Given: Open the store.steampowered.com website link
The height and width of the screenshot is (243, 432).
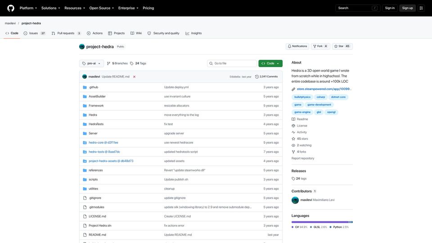Looking at the screenshot, I should 324,89.
